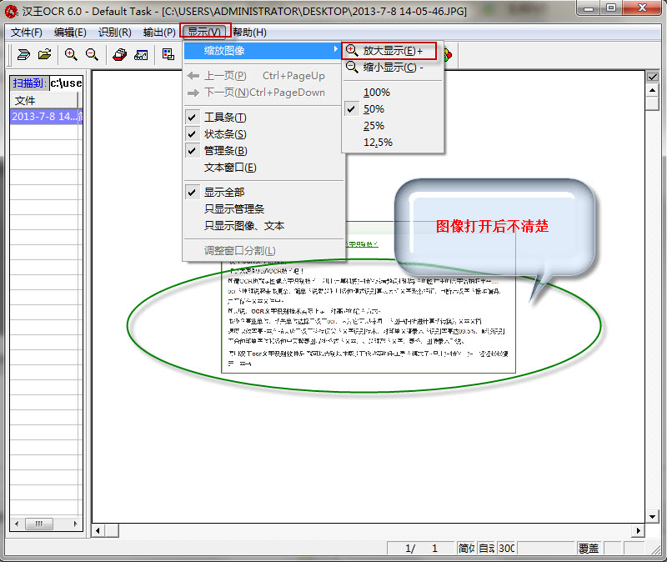
Task: Select the Scan icon on the toolbar
Action: tap(23, 54)
